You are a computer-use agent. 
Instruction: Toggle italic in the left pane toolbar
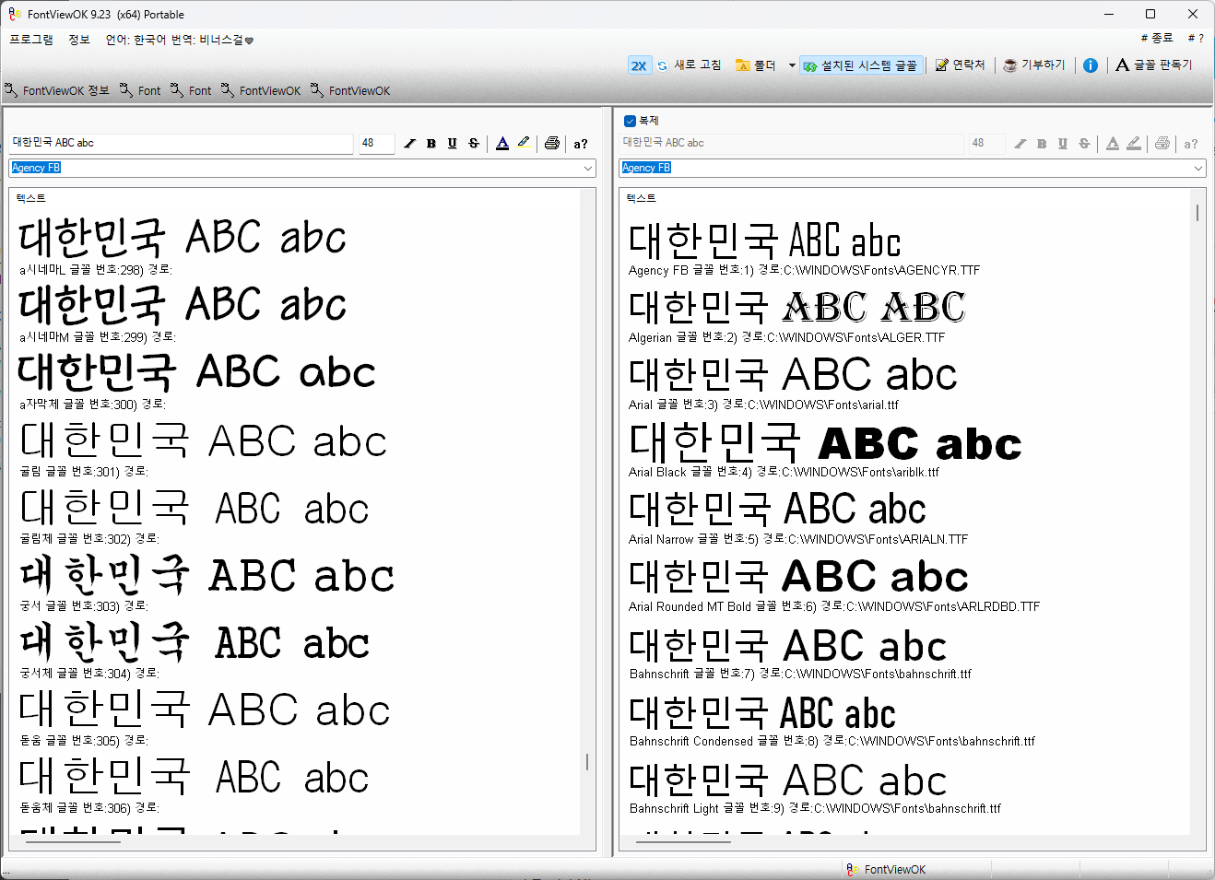click(x=409, y=144)
